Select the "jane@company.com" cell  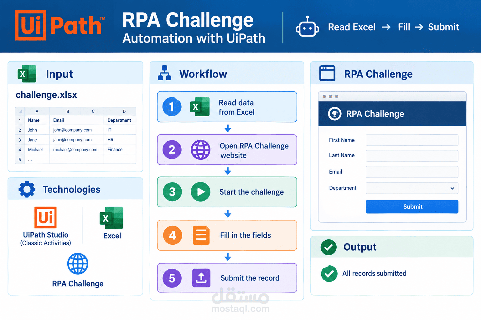point(76,140)
